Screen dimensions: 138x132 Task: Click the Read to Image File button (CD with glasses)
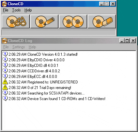click(16, 22)
